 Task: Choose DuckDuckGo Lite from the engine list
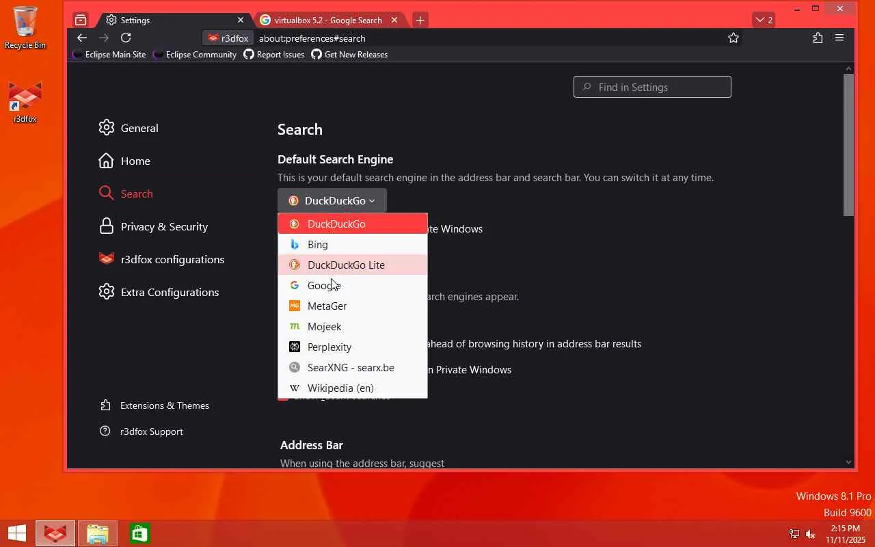[353, 265]
